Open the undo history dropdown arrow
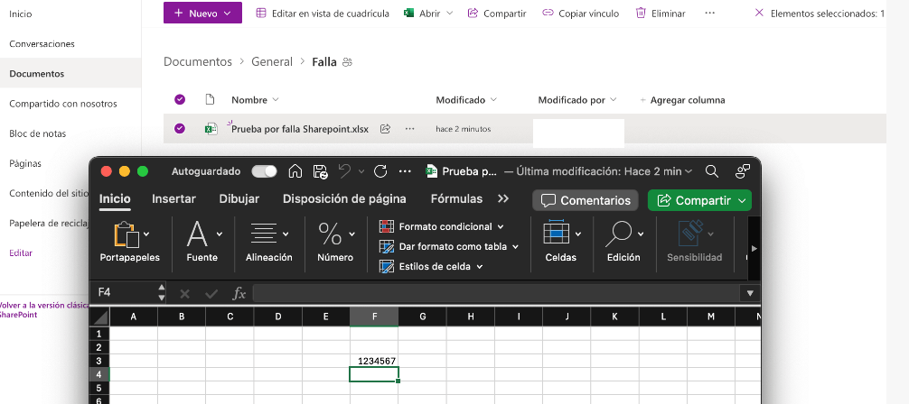 [361, 171]
